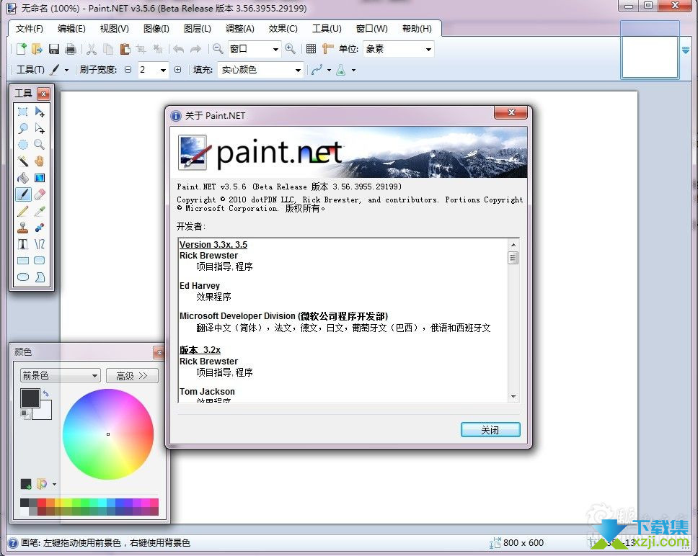Select the Rectangle shape tool
This screenshot has height=556, width=698.
click(x=22, y=261)
